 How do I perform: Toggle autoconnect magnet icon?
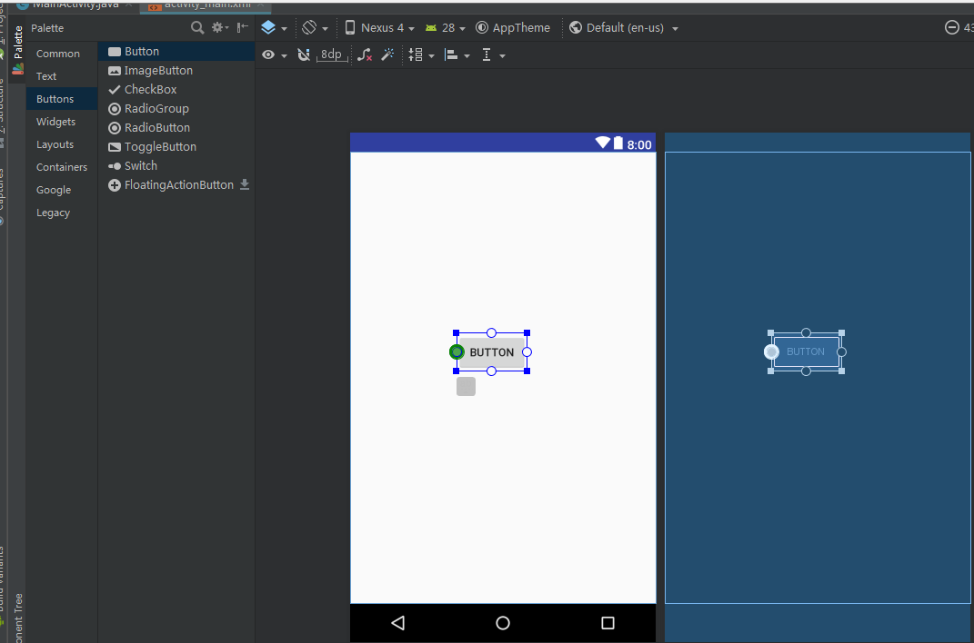coord(304,55)
